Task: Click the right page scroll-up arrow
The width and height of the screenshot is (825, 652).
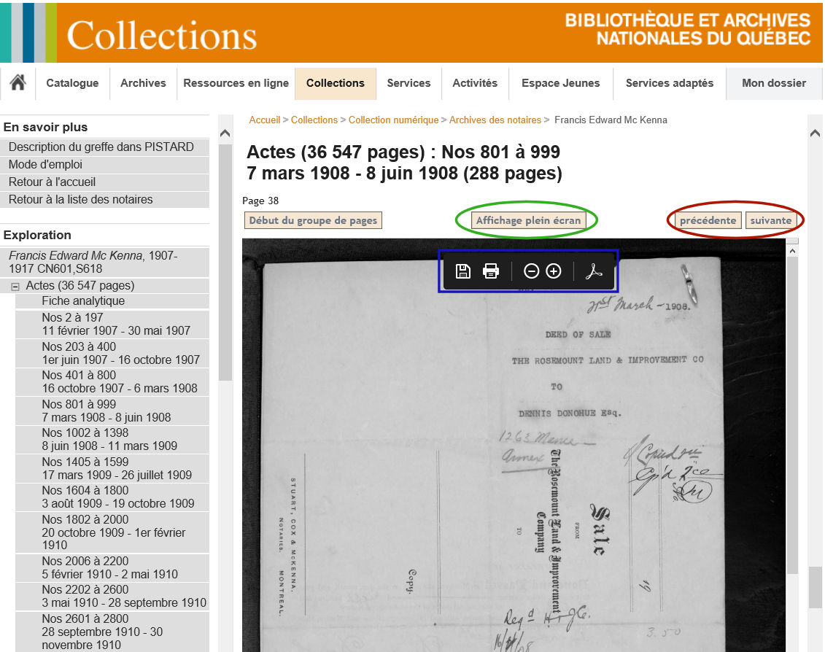Action: click(x=815, y=133)
